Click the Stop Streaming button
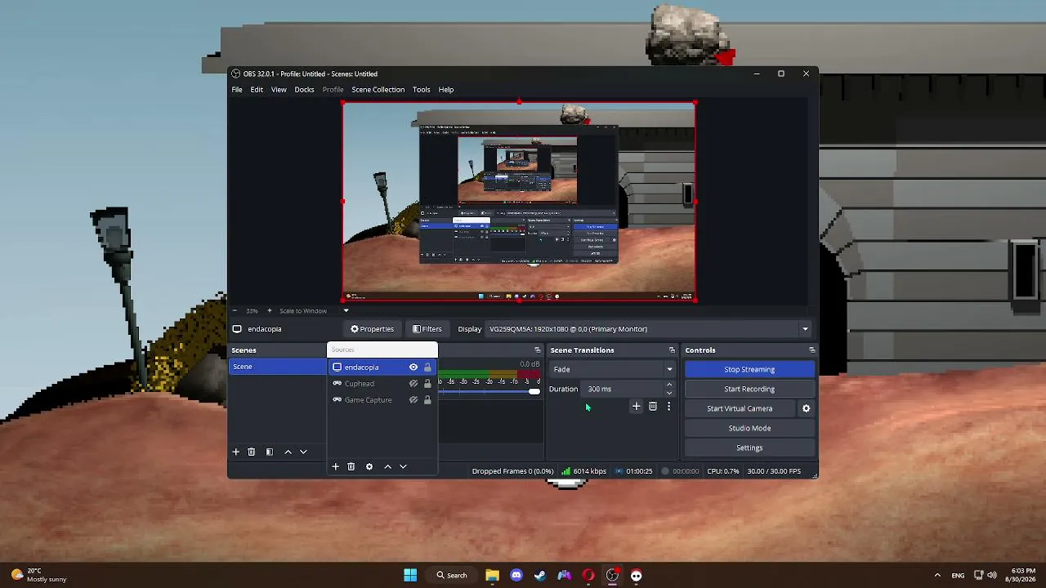1046x588 pixels. click(x=749, y=369)
